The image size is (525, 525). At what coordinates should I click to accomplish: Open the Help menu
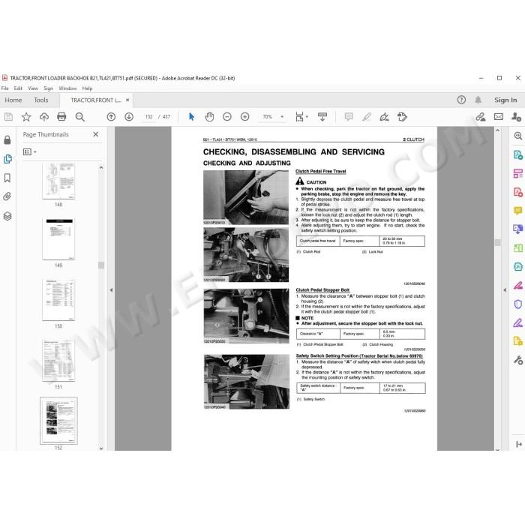pyautogui.click(x=88, y=88)
